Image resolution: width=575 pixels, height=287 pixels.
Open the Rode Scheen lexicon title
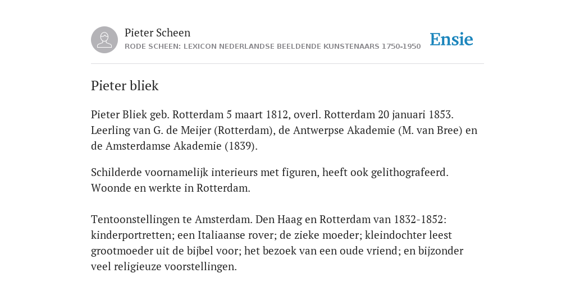pyautogui.click(x=272, y=47)
